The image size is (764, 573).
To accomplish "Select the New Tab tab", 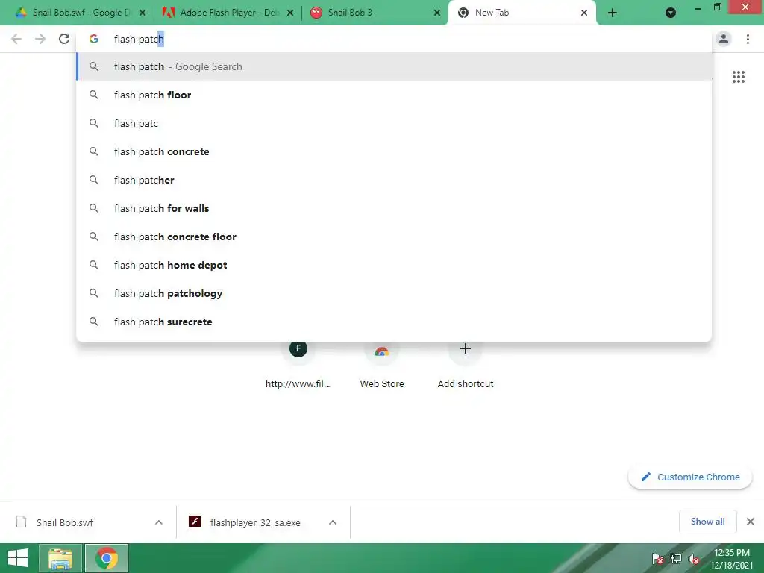I will (x=522, y=13).
